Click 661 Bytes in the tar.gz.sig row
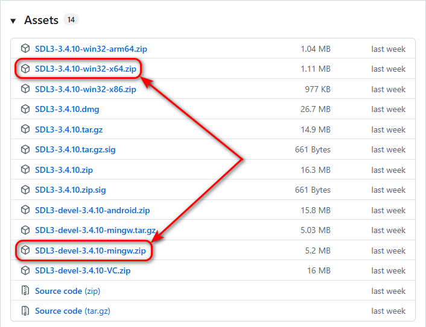 pyautogui.click(x=313, y=150)
